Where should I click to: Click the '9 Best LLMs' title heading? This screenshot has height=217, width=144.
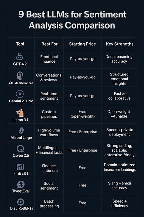click(72, 20)
